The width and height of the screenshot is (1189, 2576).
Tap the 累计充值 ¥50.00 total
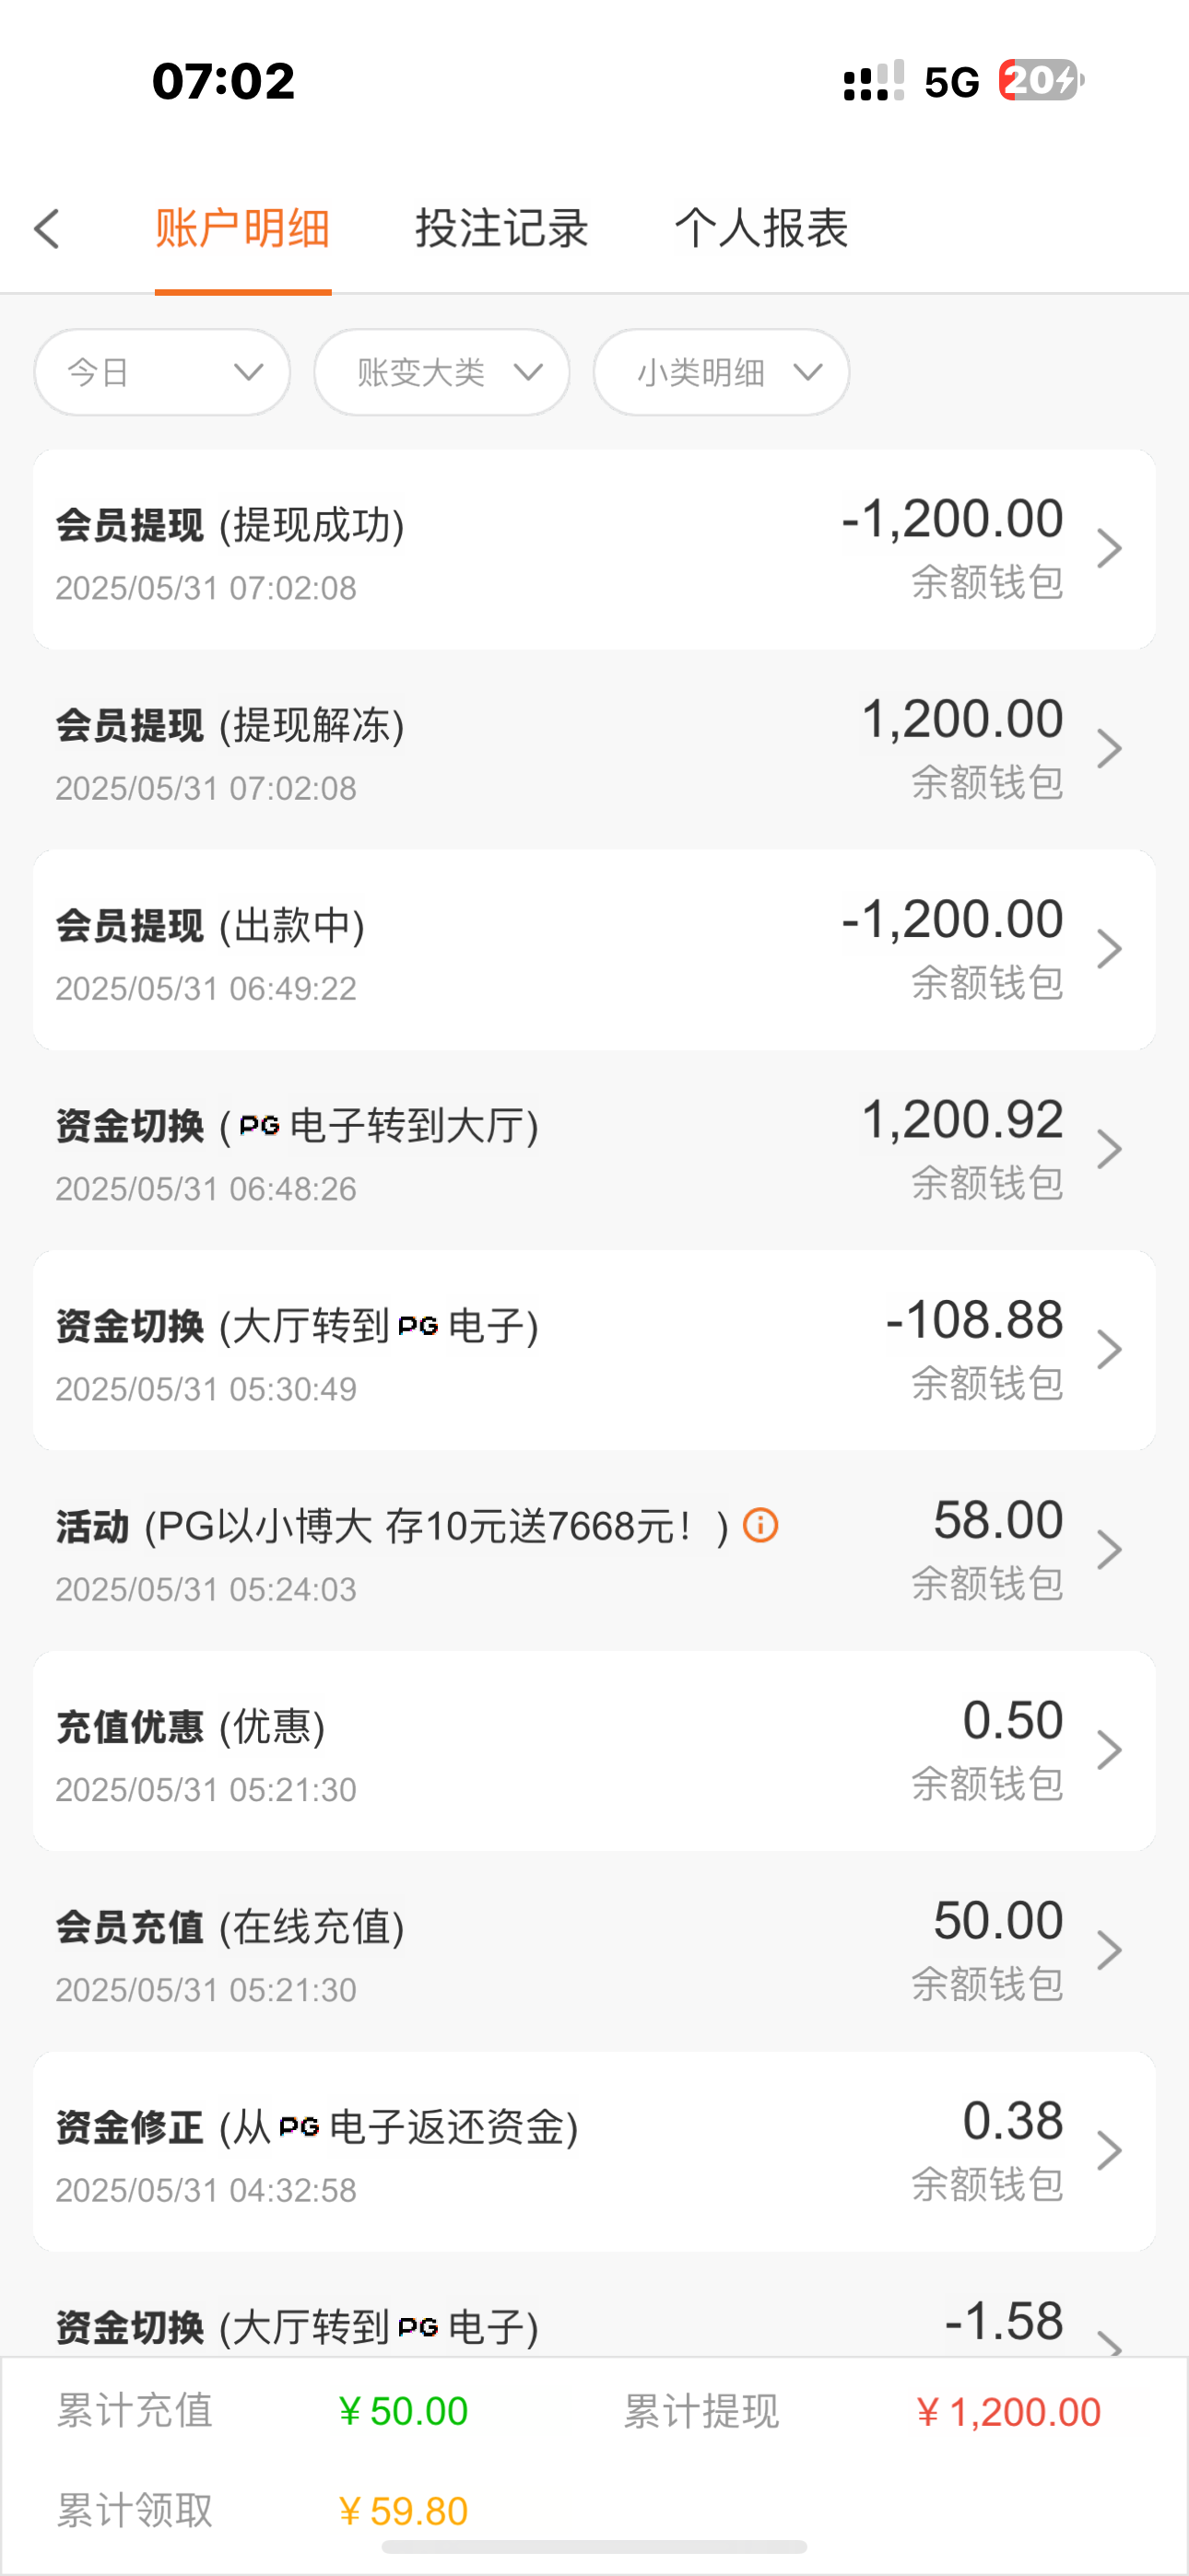403,2411
